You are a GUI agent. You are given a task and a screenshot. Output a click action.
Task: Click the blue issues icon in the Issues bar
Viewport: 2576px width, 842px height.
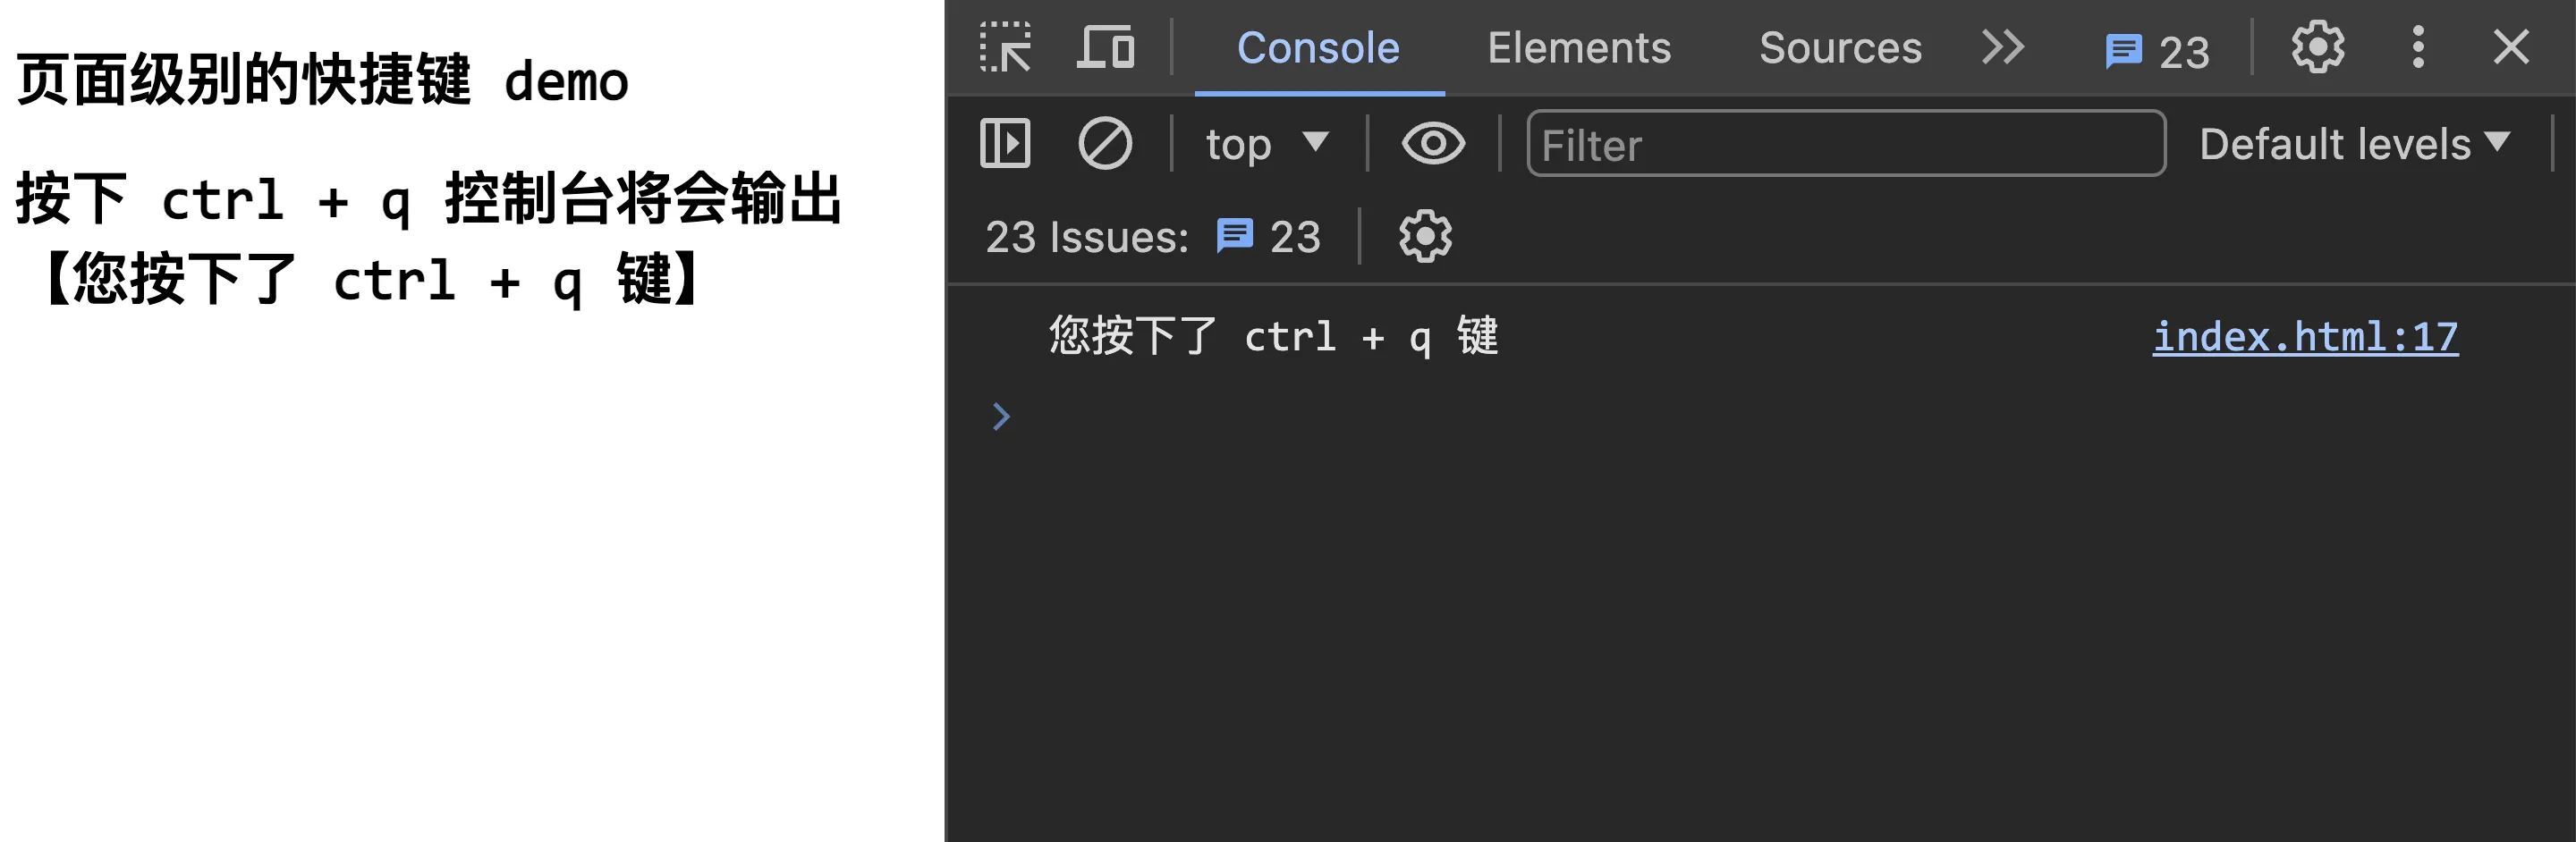pos(1234,237)
